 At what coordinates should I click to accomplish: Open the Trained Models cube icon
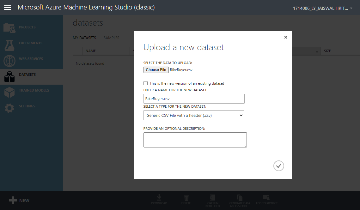[9, 93]
